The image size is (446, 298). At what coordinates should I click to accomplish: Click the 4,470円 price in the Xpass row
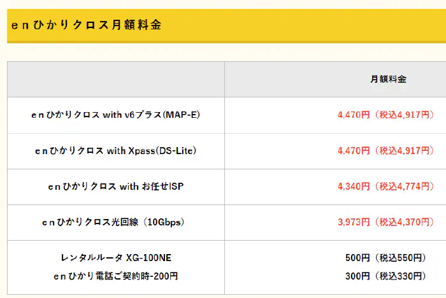point(354,151)
